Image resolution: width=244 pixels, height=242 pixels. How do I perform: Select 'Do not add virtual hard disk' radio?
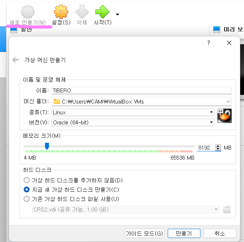tap(27, 180)
